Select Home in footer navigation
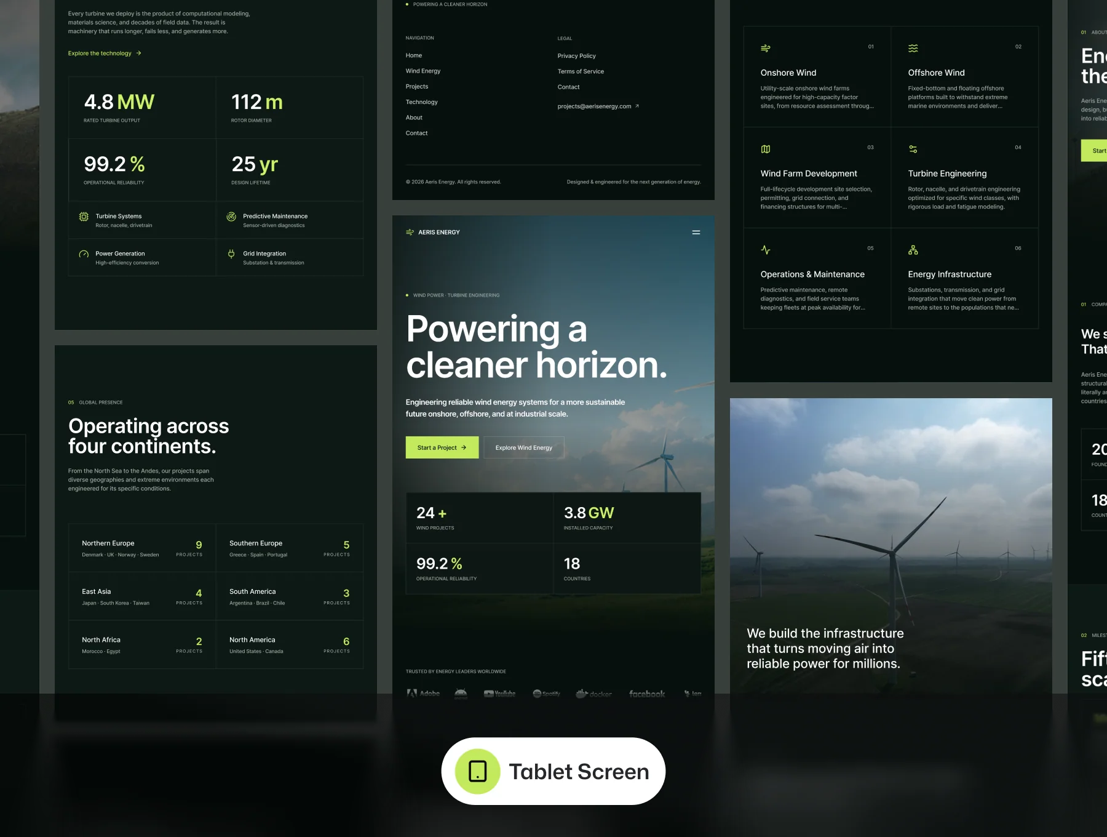 (414, 55)
